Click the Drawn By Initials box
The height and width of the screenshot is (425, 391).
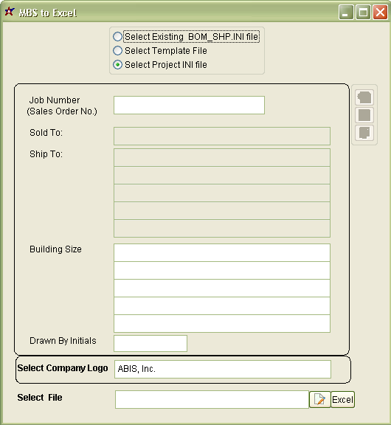(150, 343)
